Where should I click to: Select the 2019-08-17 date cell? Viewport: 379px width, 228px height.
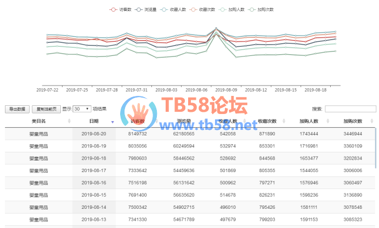click(94, 170)
